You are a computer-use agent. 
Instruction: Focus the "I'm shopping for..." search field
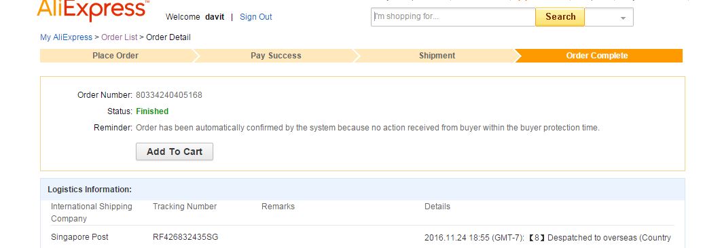[x=453, y=17]
